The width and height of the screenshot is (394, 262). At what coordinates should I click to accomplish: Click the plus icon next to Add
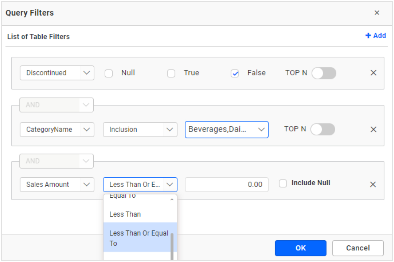368,35
